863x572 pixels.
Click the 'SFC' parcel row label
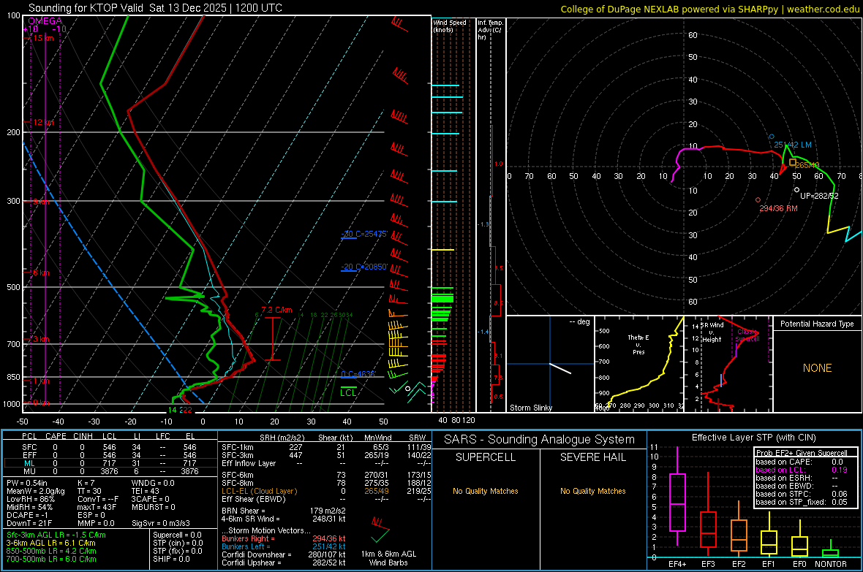tap(29, 447)
